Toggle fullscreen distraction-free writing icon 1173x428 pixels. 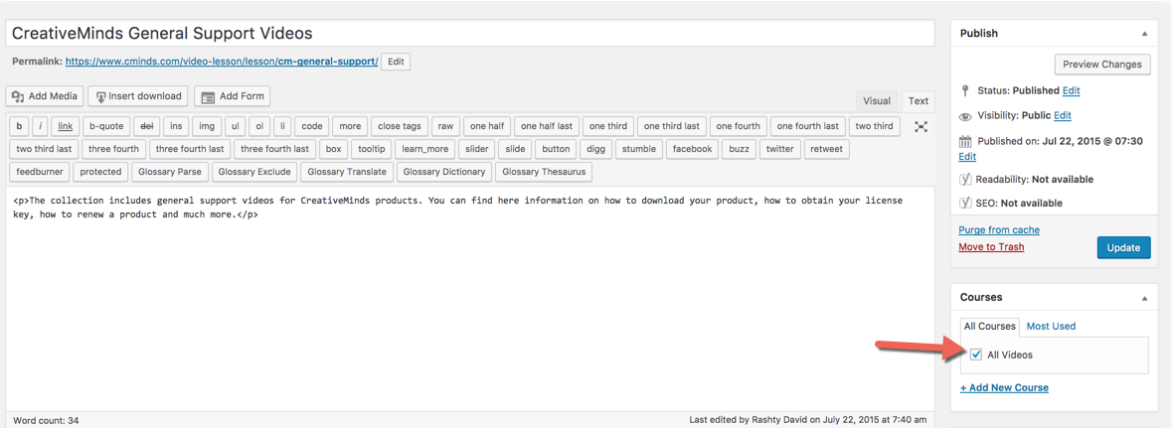coord(921,127)
